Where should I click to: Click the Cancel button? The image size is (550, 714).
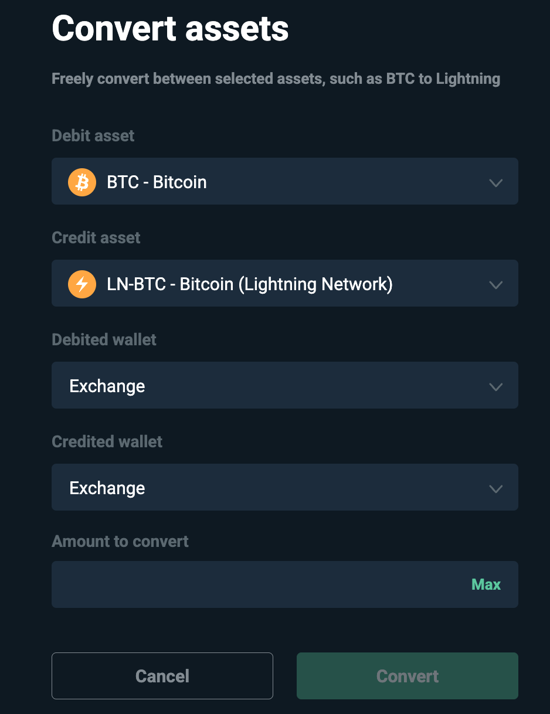(162, 676)
